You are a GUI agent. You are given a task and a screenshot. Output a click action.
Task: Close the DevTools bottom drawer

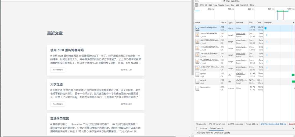pos(293,128)
